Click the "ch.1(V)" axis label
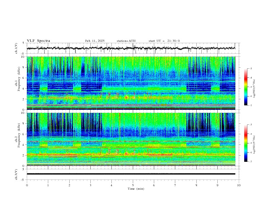This screenshot has height=208, width=269. coord(16,48)
